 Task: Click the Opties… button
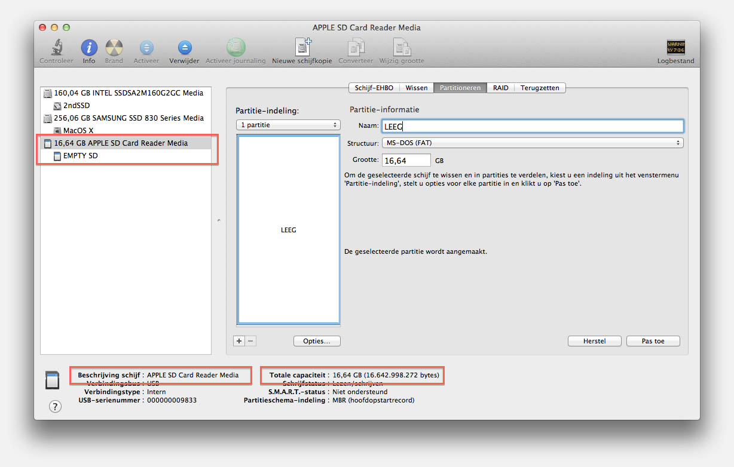coord(317,341)
